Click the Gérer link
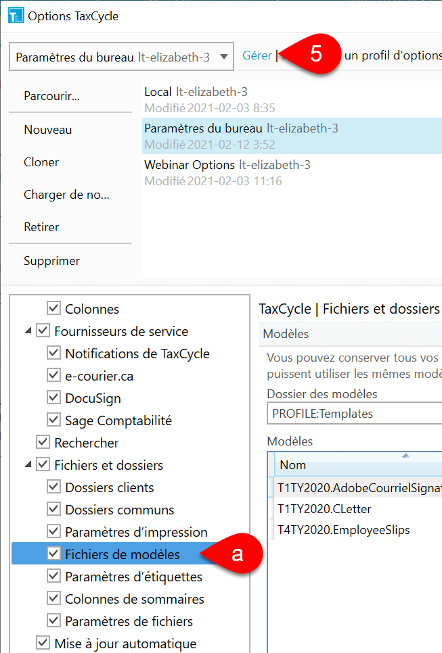The width and height of the screenshot is (442, 653). coord(257,55)
